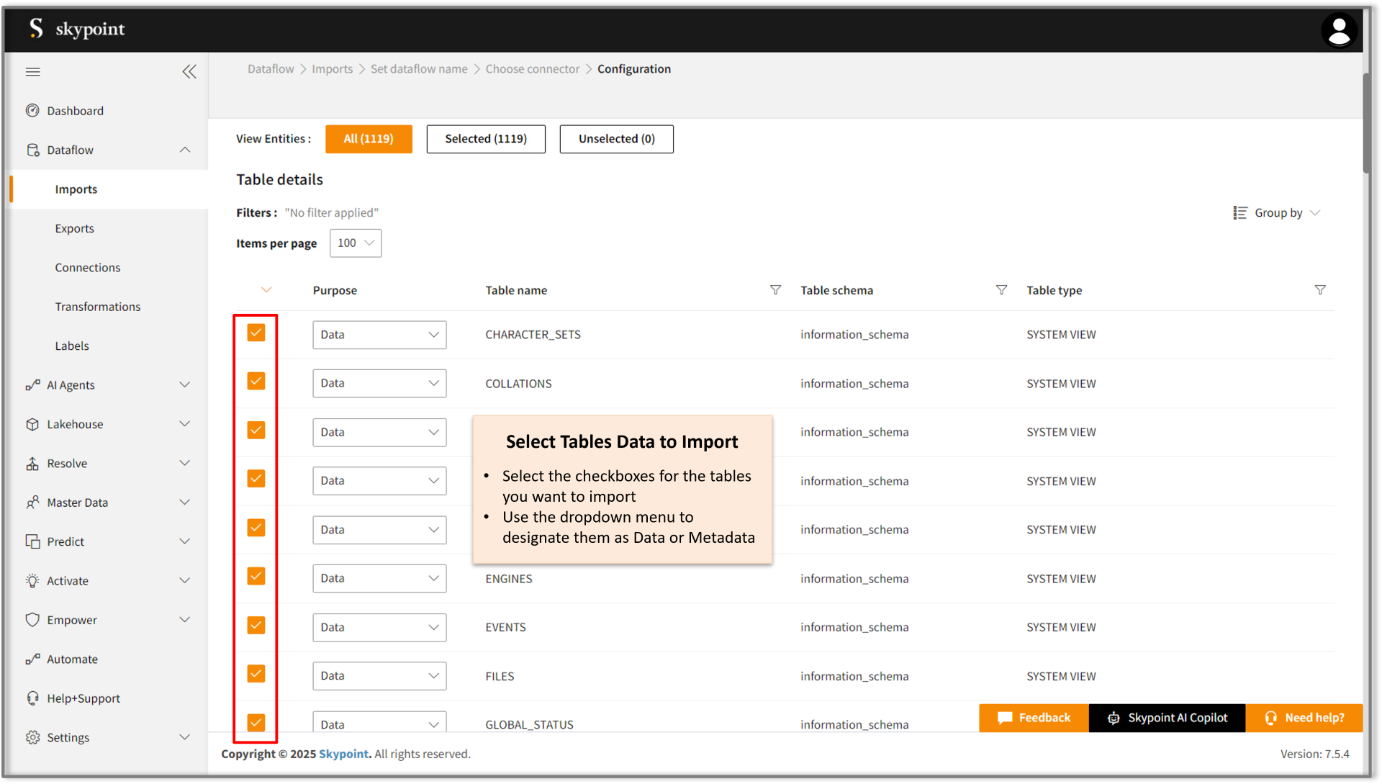Open Purpose dropdown for COLLATIONS row

(x=379, y=384)
